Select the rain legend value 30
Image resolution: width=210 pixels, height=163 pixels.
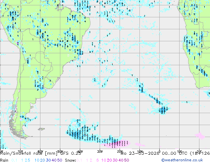coord(48,160)
